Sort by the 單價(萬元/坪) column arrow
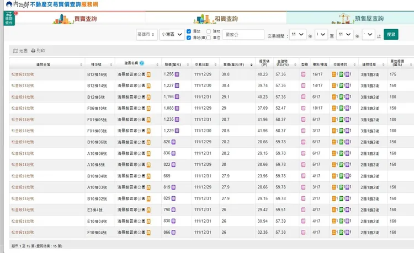The width and height of the screenshot is (414, 253). pos(251,64)
